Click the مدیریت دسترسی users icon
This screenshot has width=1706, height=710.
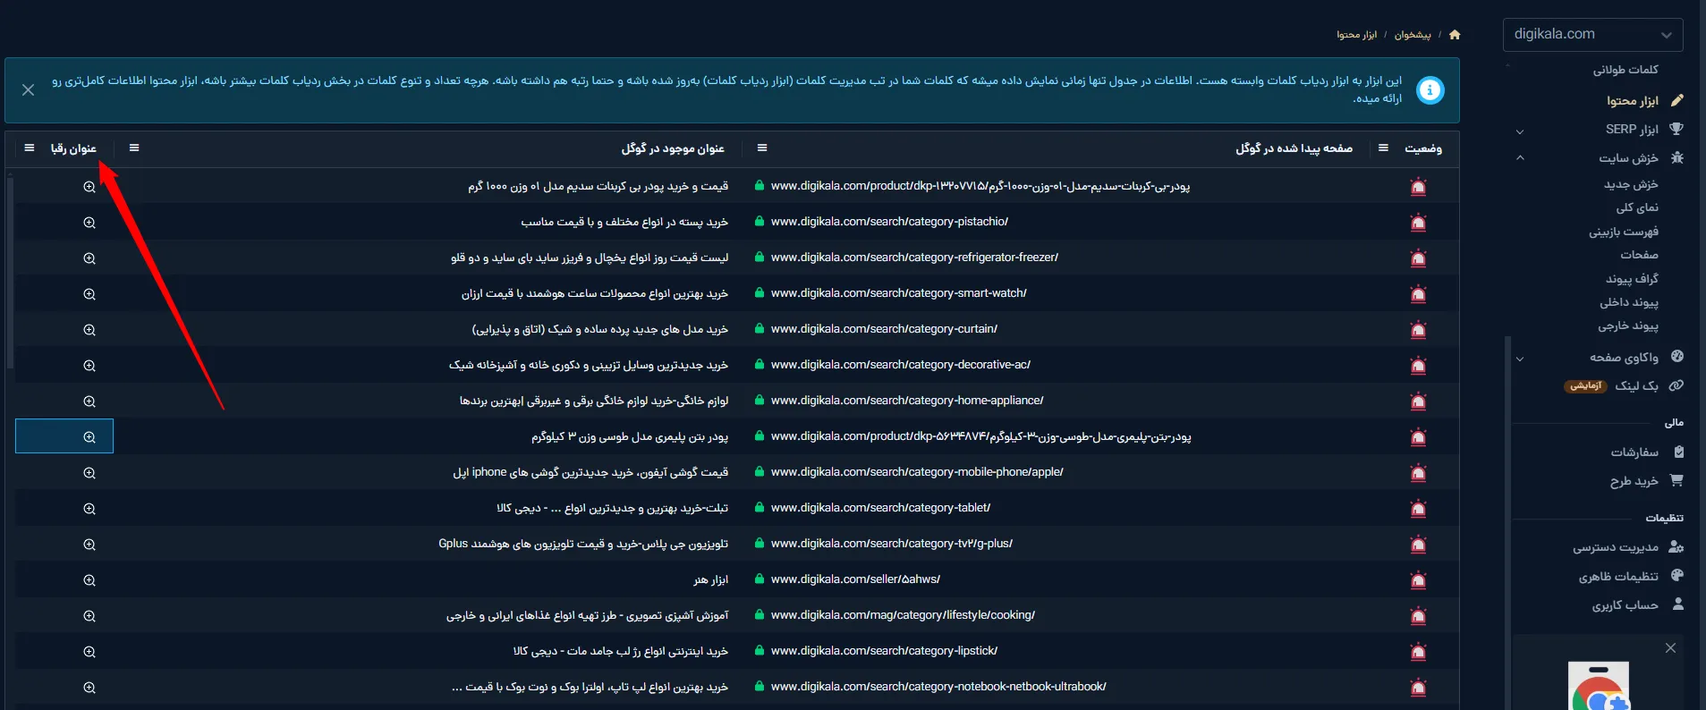[1676, 546]
